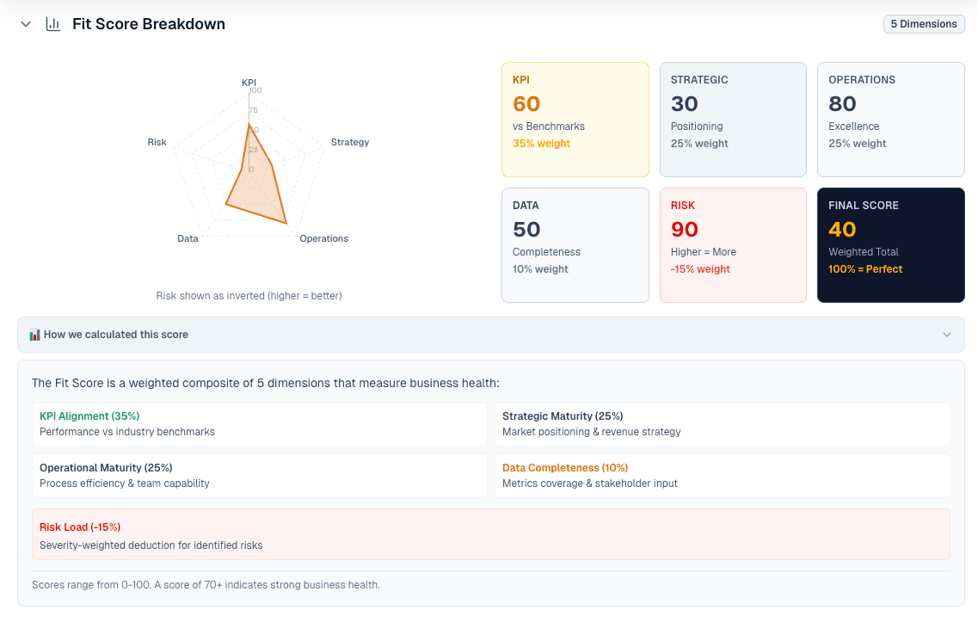978x622 pixels.
Task: Select the RISK score card
Action: point(733,244)
